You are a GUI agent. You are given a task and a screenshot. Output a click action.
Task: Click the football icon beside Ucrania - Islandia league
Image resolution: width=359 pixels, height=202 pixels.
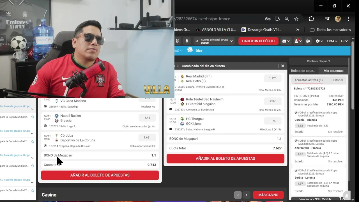click(x=296, y=113)
